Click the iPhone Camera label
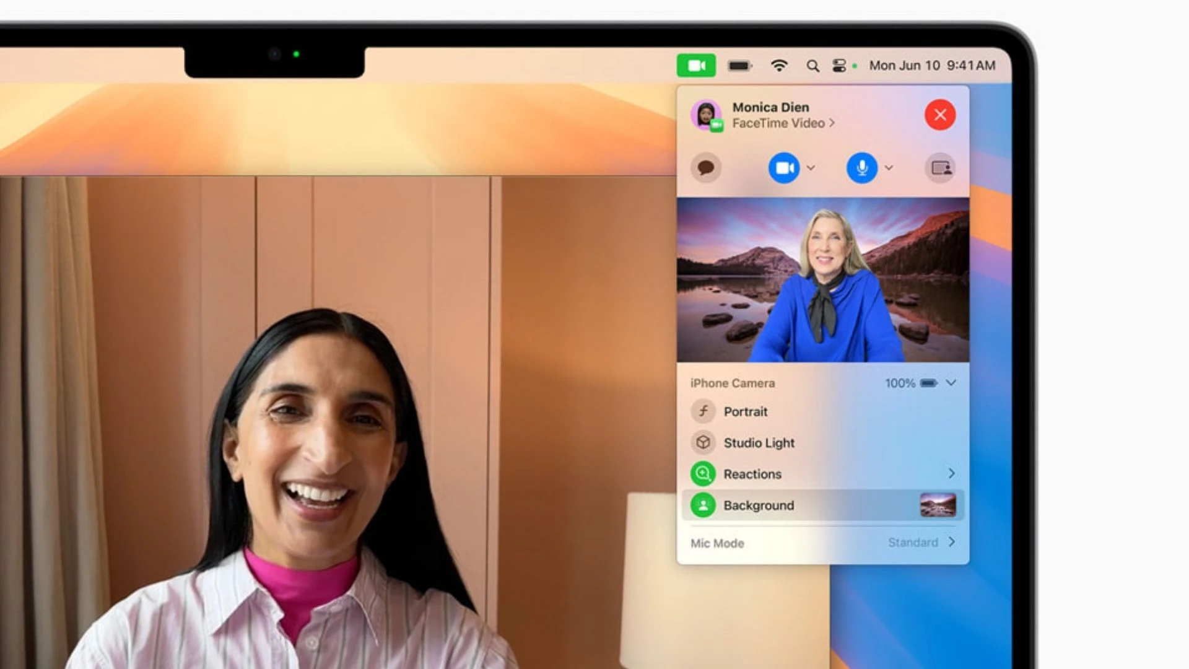Screen dimensions: 1189x669 [x=733, y=383]
